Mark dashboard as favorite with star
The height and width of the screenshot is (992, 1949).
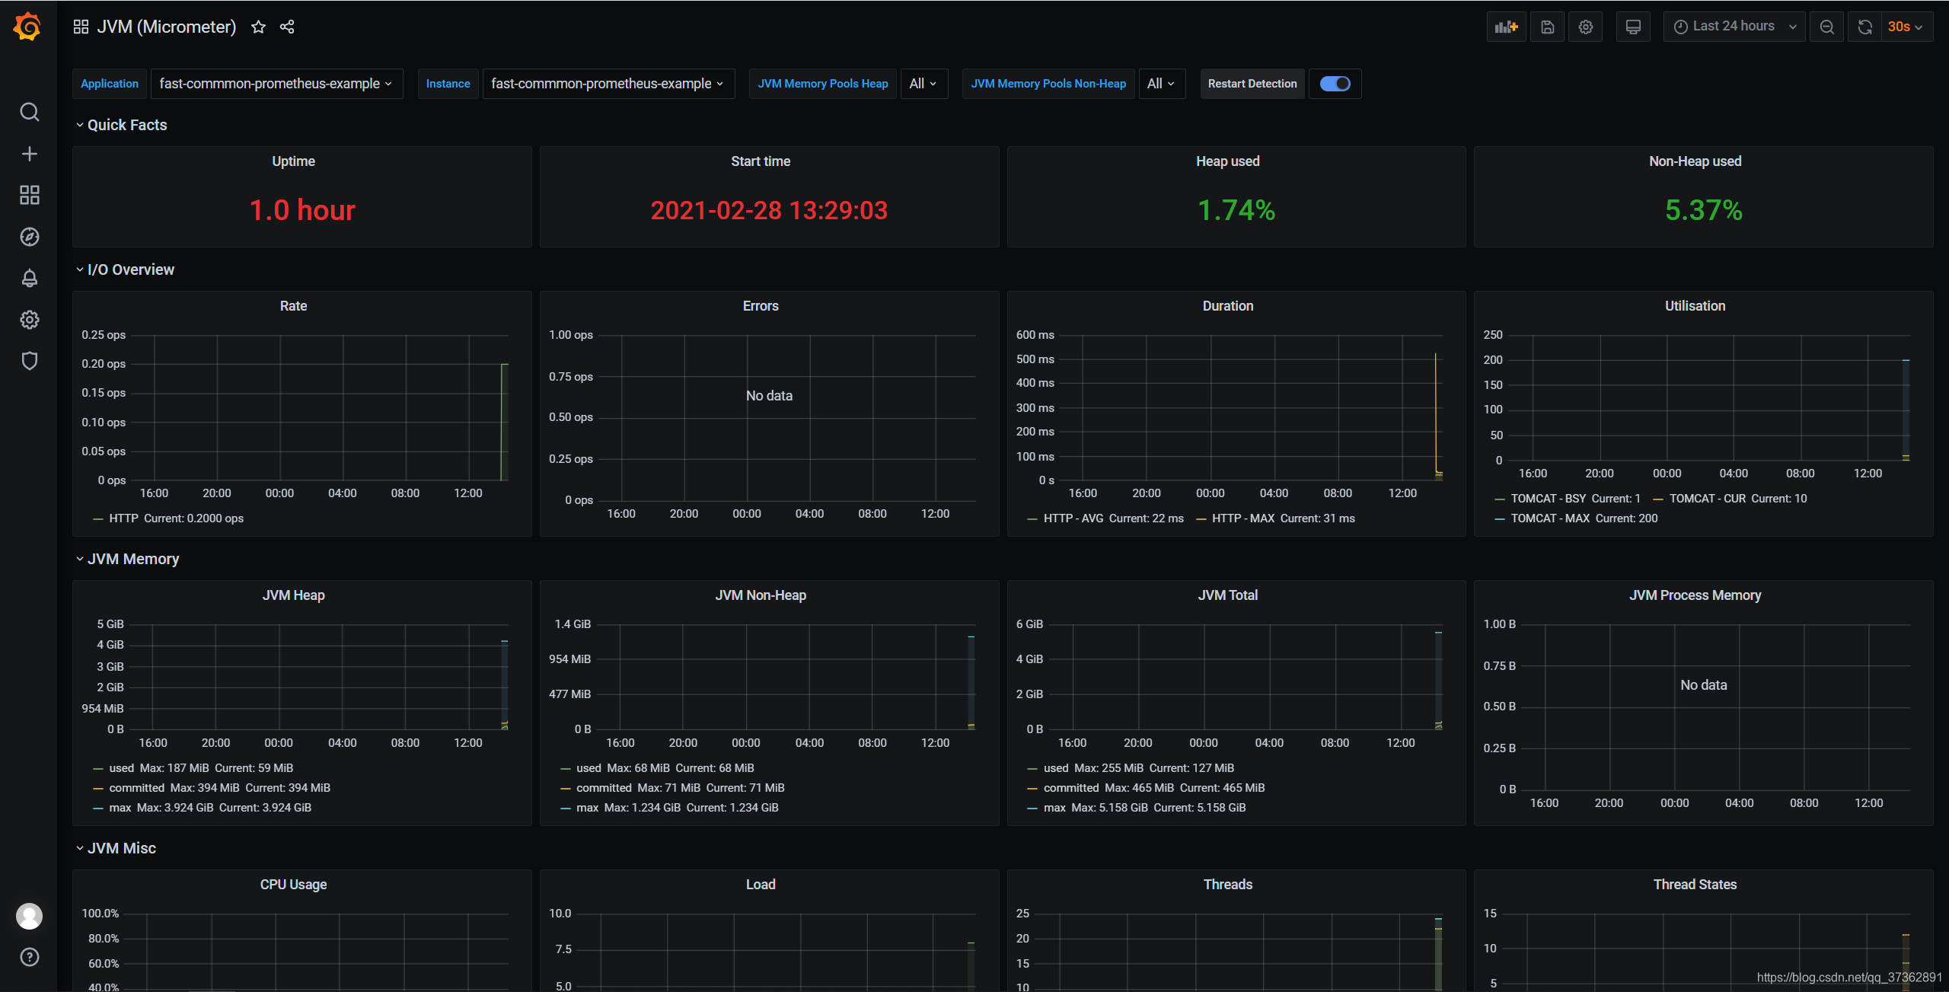258,27
